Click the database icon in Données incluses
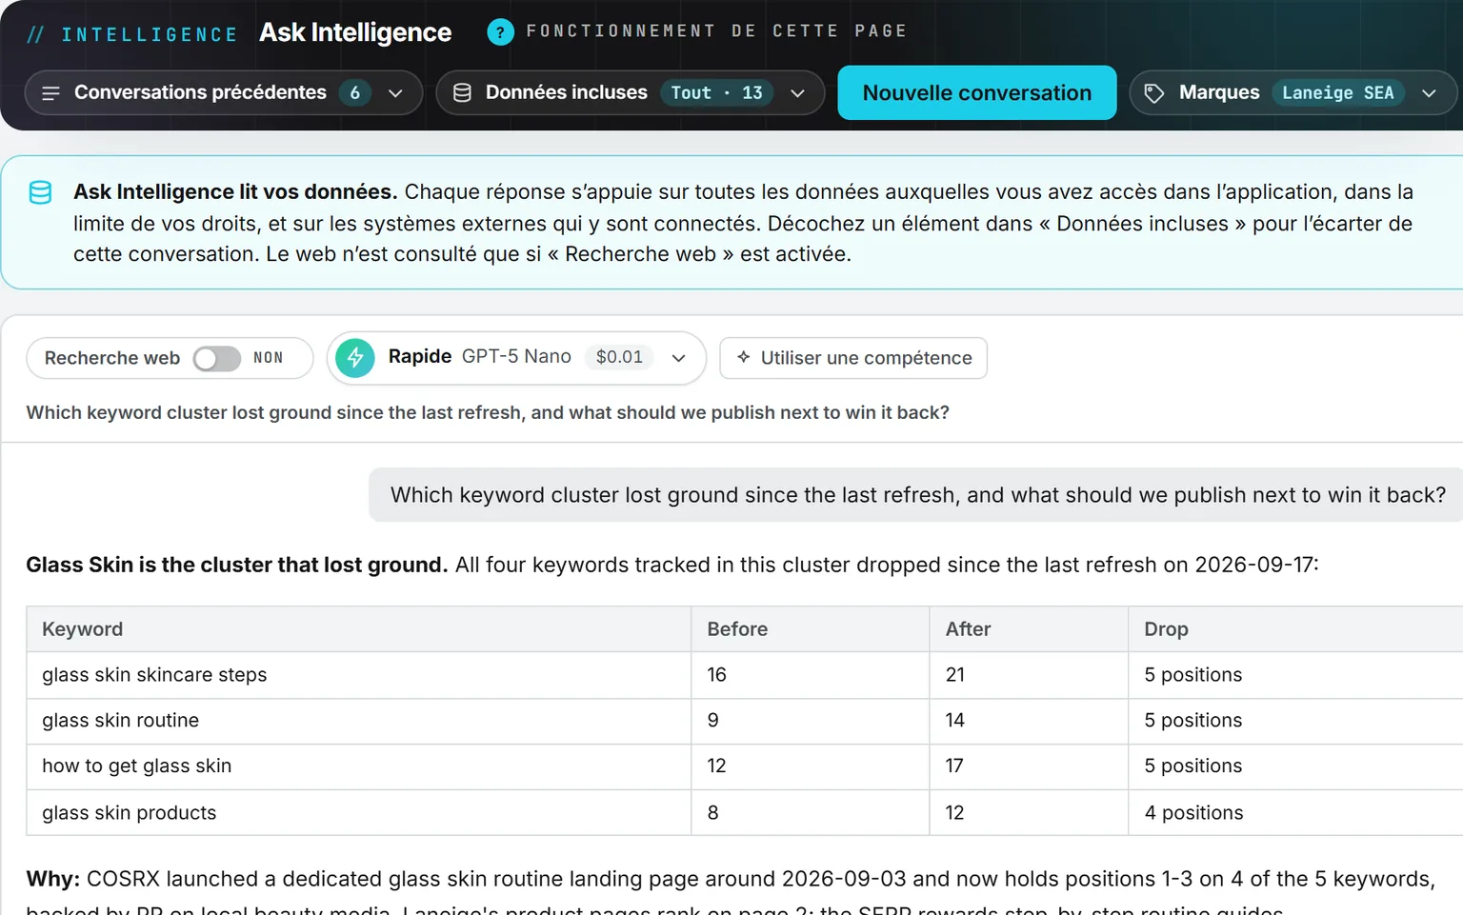1463x915 pixels. 462,93
